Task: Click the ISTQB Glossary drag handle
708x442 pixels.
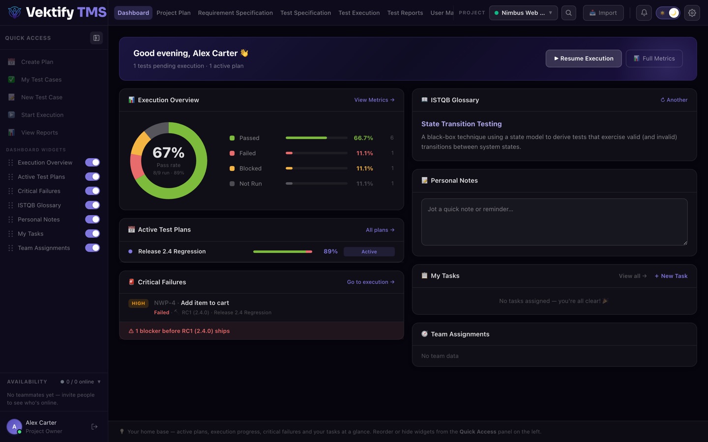Action: [x=11, y=205]
